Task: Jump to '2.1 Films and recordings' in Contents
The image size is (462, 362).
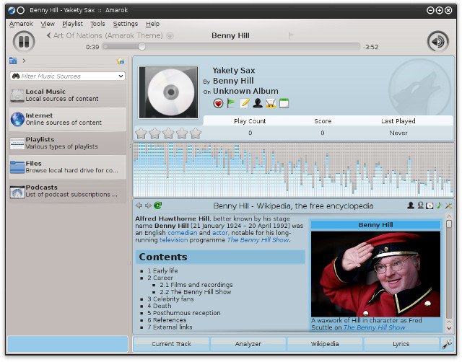Action: pos(196,285)
